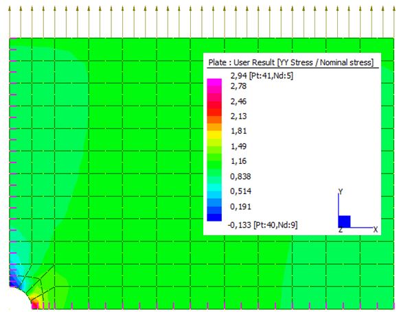Click the maximum value label 2,94 [Pt:41,Nd:5]
The width and height of the screenshot is (399, 312).
(262, 75)
